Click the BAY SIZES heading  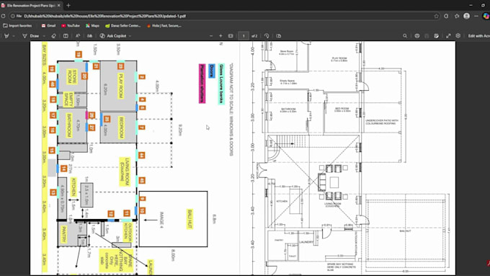(45, 56)
